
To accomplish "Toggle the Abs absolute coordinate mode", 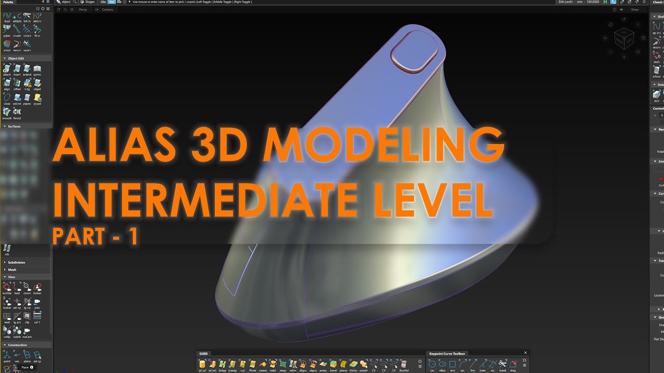I will 103,2.
